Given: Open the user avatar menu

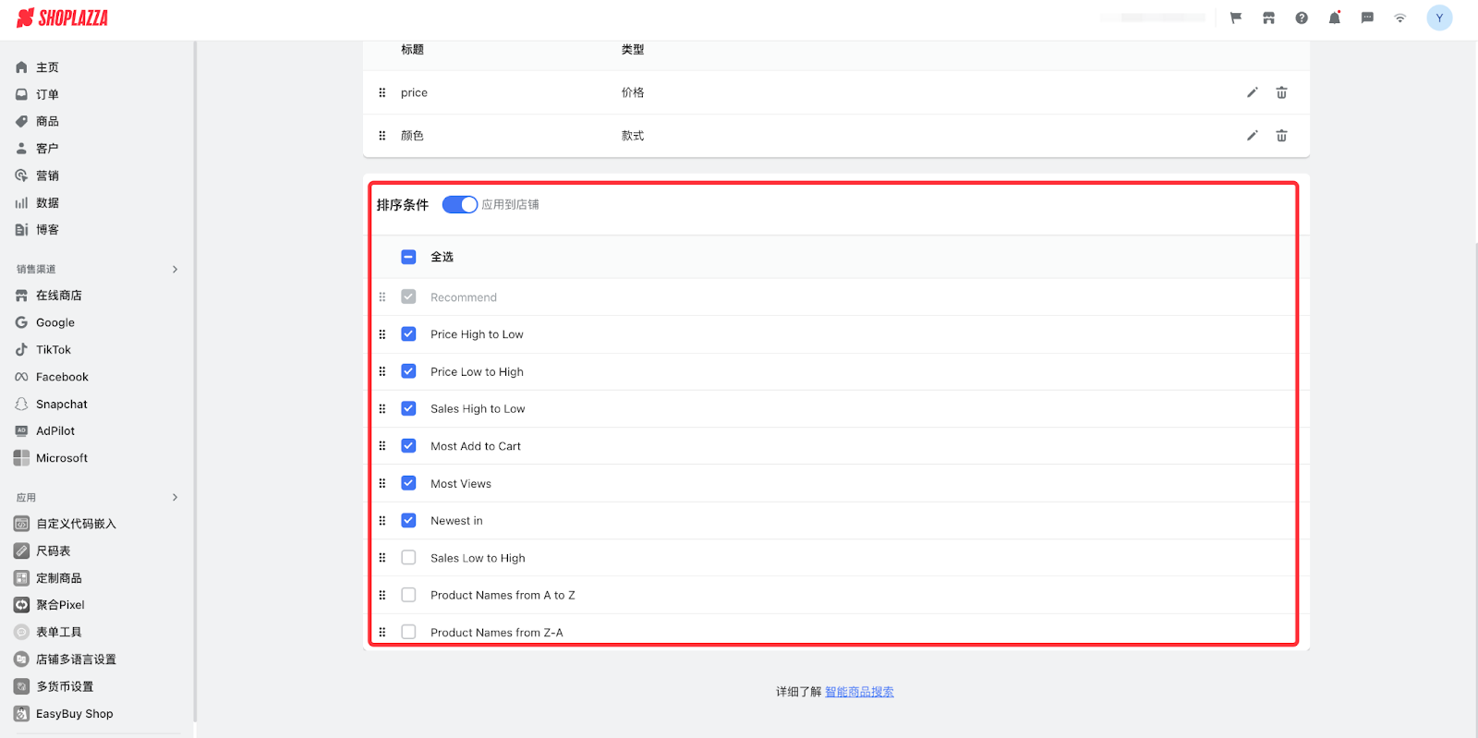Looking at the screenshot, I should click(1438, 18).
